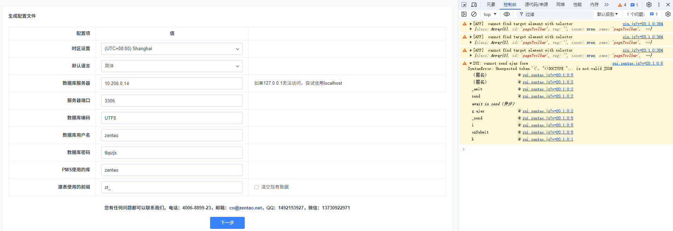
Task: Focus the 数据库编码 input showing UTF8
Action: pos(172,118)
